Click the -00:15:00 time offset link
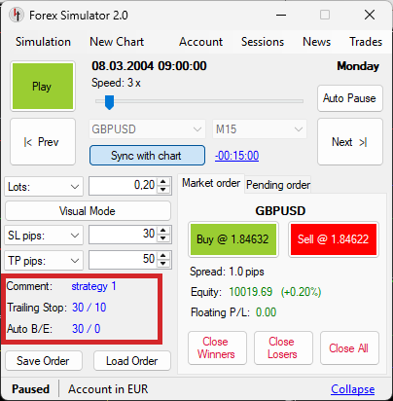 click(237, 156)
